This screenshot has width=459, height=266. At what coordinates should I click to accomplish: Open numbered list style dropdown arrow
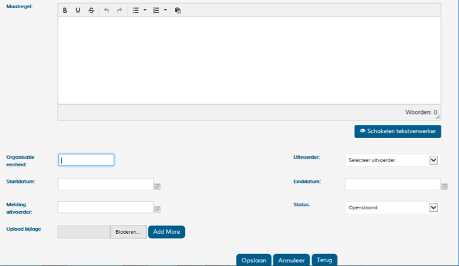click(x=165, y=10)
